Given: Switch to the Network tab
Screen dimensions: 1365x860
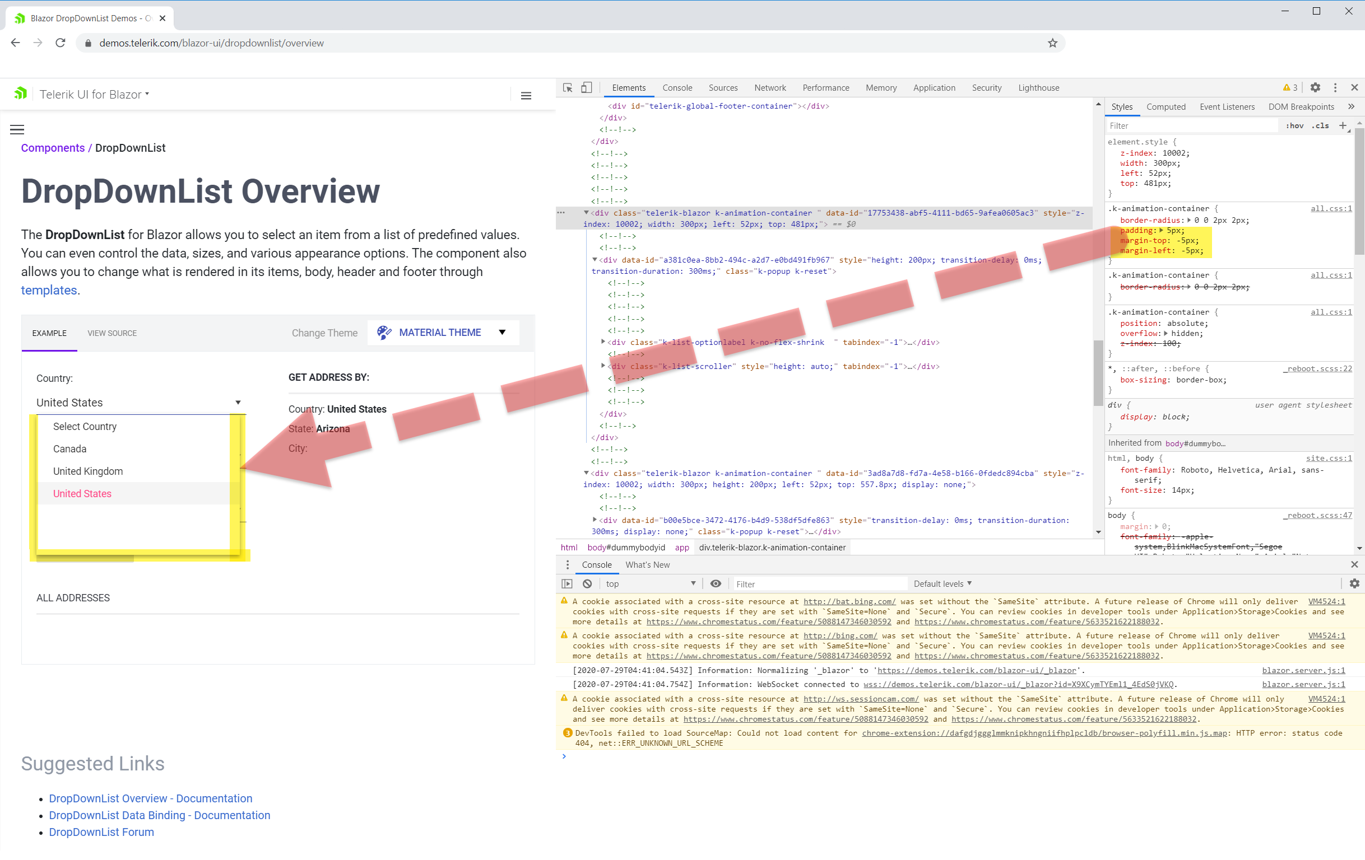Looking at the screenshot, I should 769,88.
